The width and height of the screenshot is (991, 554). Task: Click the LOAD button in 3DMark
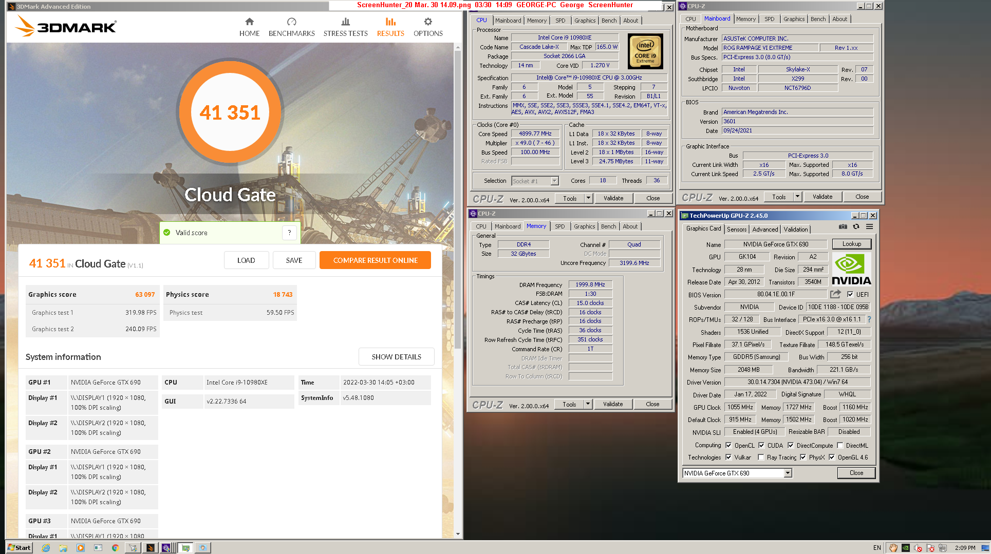(x=246, y=260)
